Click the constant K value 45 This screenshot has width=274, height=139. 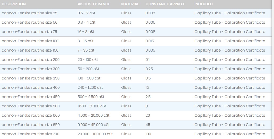(148, 125)
